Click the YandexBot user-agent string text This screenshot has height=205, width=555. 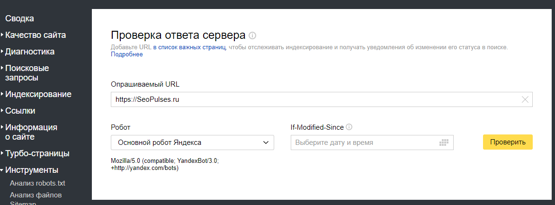(165, 165)
